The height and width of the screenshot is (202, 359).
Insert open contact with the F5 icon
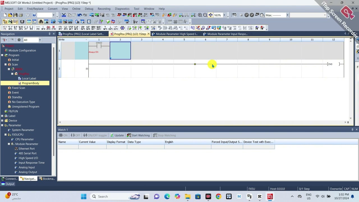click(4, 28)
